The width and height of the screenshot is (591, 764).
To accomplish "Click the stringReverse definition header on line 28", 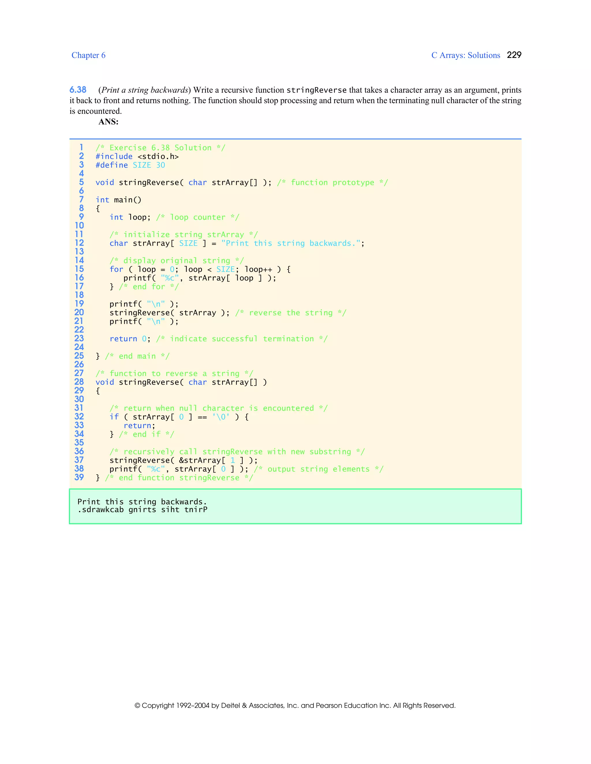I will click(x=181, y=382).
